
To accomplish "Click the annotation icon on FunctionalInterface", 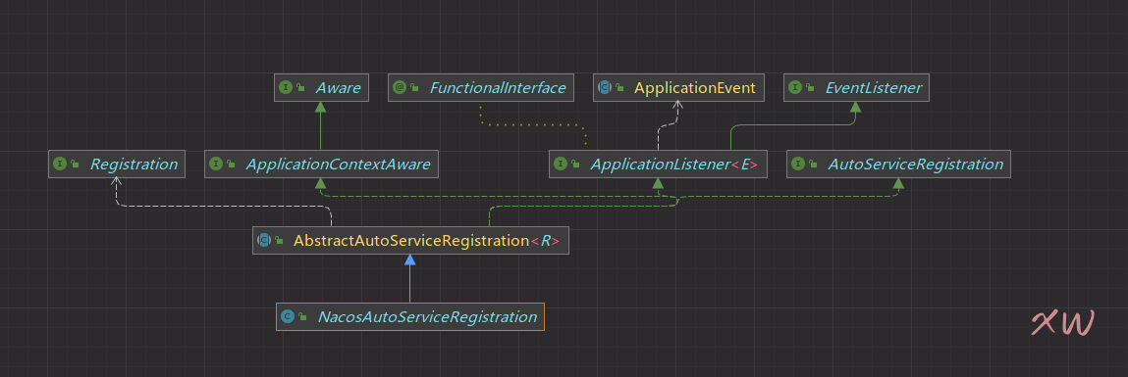I will (x=400, y=87).
